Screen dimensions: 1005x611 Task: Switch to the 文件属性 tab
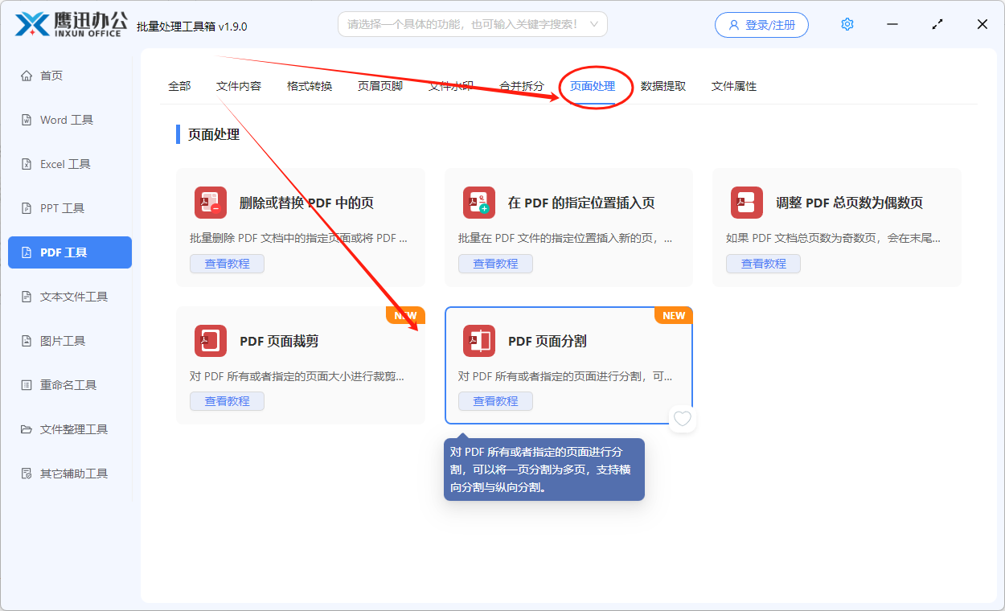(x=734, y=86)
